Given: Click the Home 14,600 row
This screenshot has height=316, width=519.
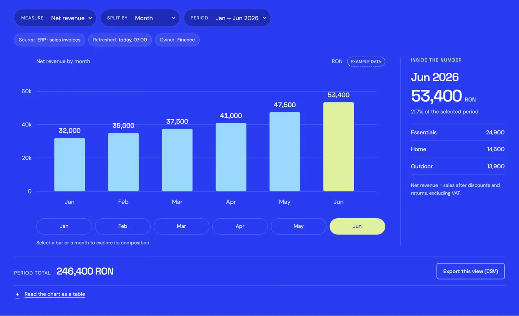Looking at the screenshot, I should 458,149.
